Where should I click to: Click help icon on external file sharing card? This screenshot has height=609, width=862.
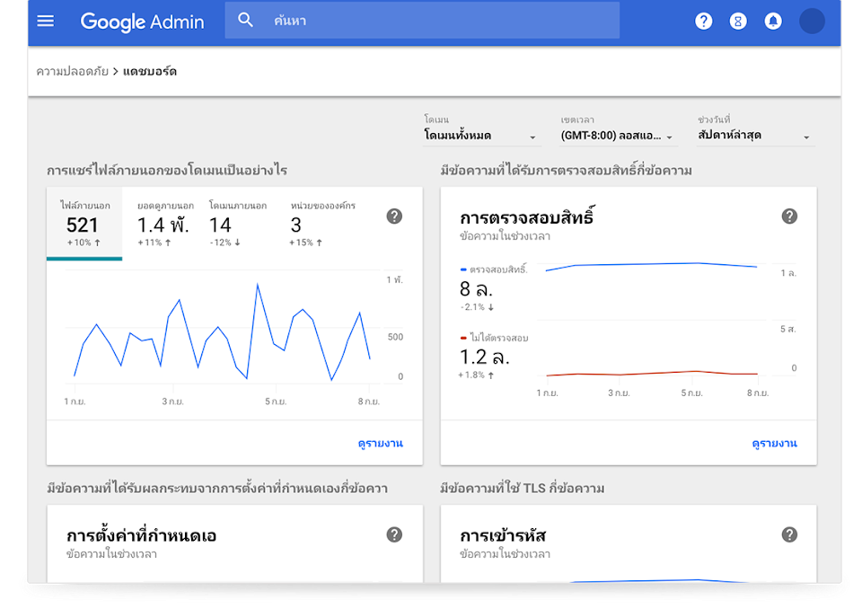tap(394, 216)
